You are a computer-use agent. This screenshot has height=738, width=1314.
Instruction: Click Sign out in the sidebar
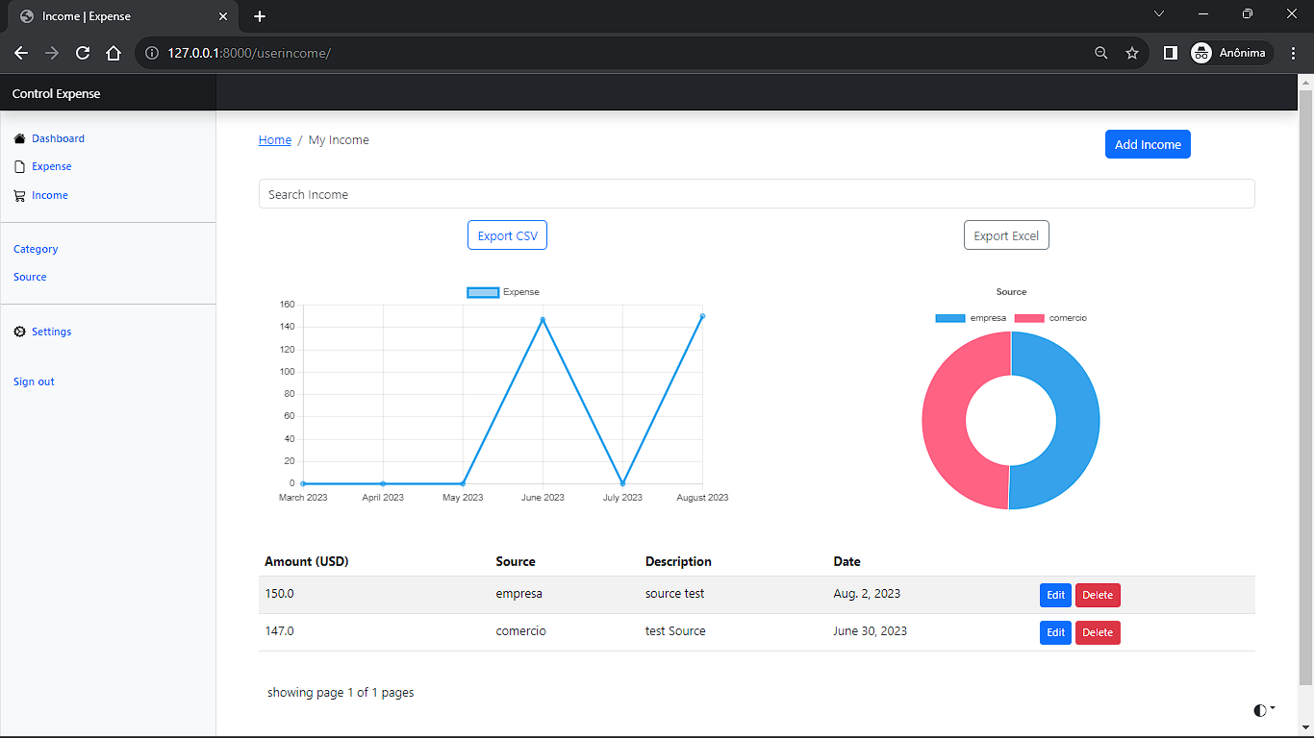[34, 381]
